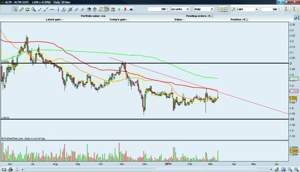
Task: Click the zoom out magnifier bottom right
Action: [x=290, y=169]
